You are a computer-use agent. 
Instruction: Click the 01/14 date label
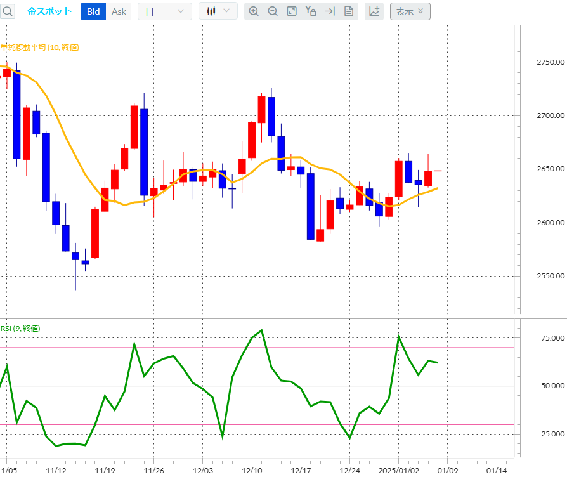[497, 471]
